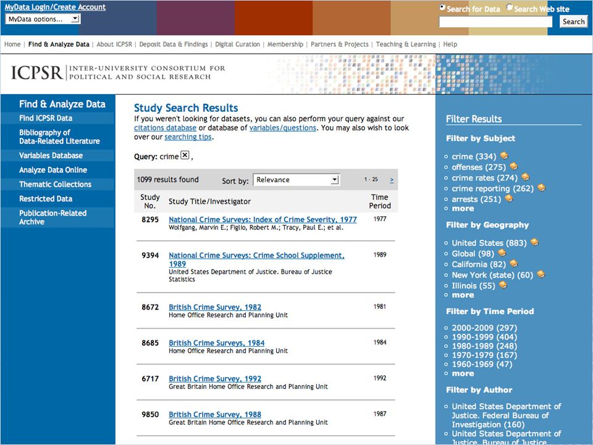Screen dimensions: 593x445
Task: Expand more under Filter by Subject
Action: (463, 208)
